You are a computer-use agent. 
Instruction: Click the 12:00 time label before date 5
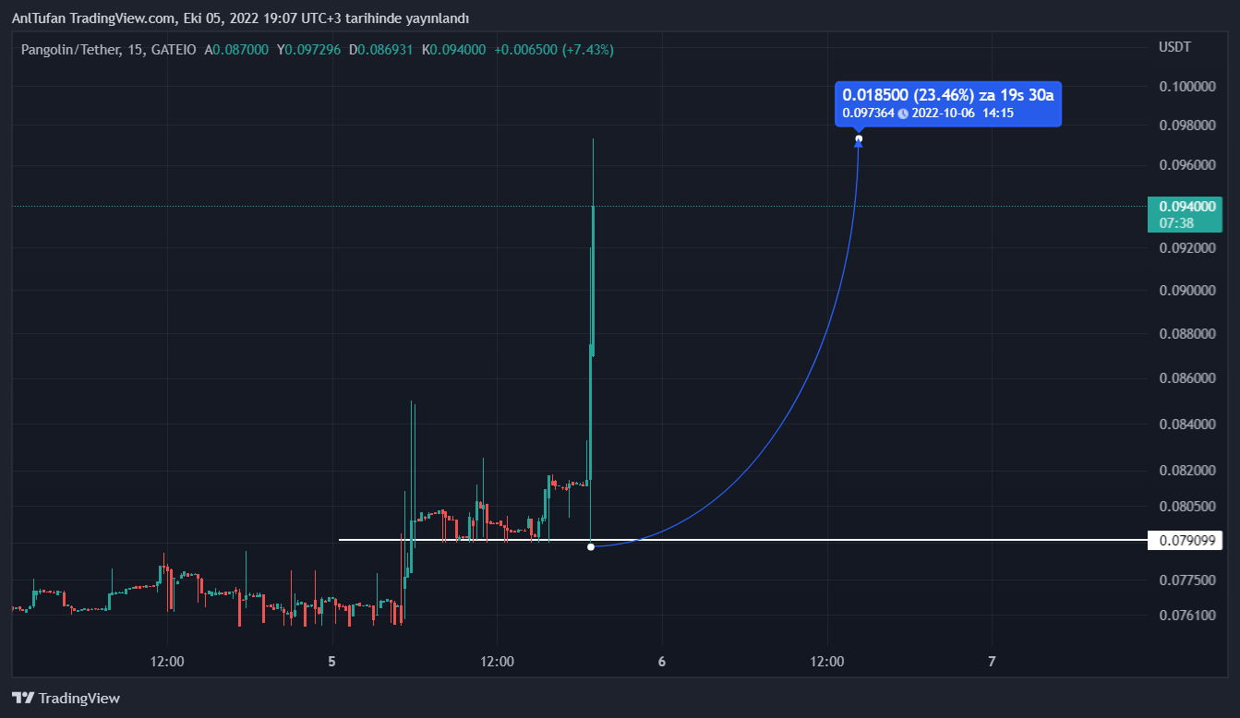(167, 662)
